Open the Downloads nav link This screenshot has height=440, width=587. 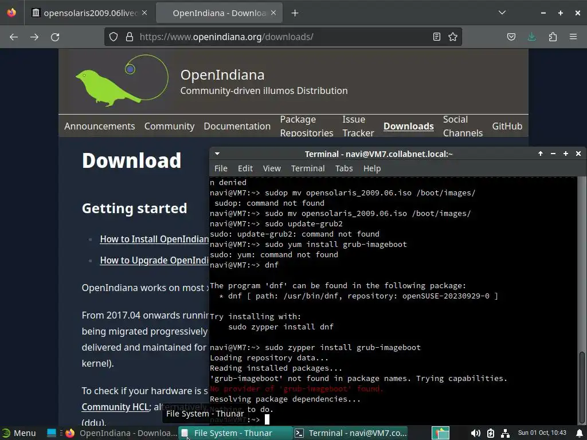[x=408, y=126]
